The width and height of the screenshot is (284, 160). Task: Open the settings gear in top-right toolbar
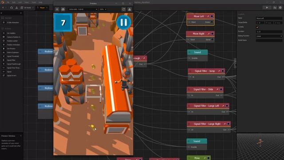280,8
